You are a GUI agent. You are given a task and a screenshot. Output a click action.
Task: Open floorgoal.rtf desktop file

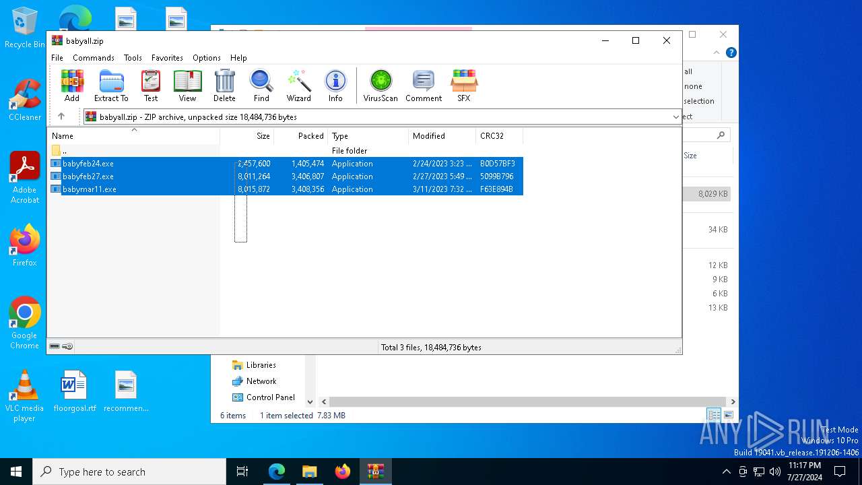tap(75, 391)
